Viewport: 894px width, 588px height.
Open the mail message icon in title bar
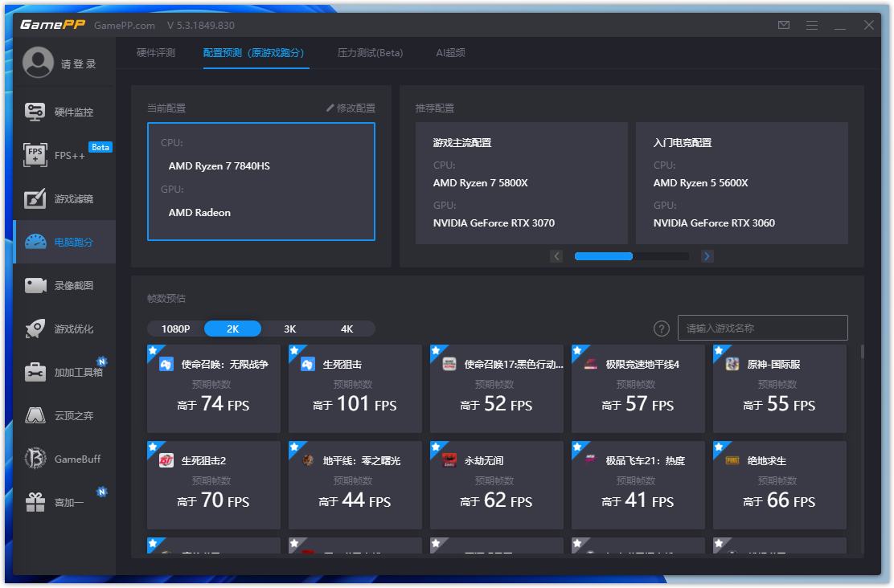[x=784, y=25]
